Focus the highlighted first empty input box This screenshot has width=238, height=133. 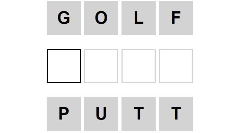(64, 66)
